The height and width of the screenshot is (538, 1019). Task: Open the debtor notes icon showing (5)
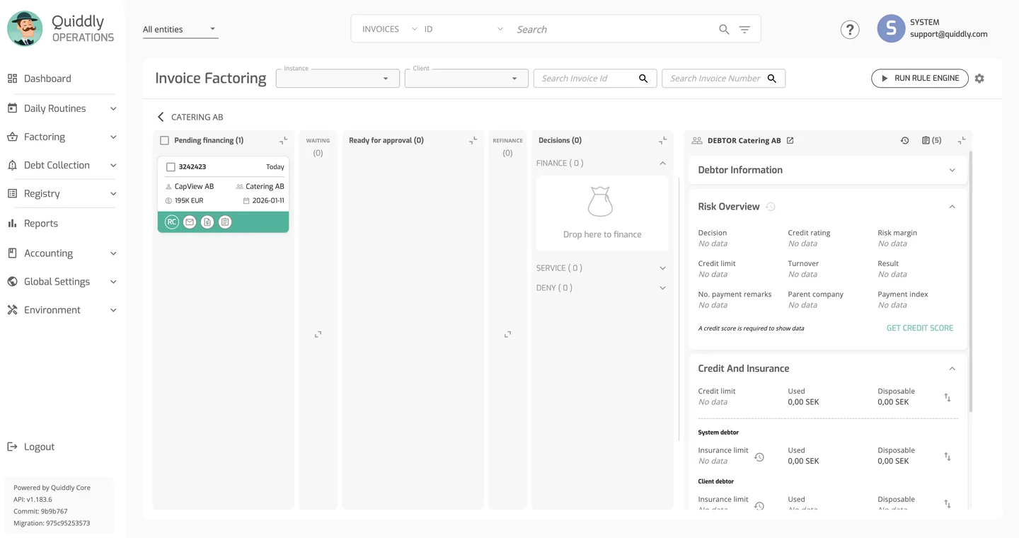coord(931,140)
